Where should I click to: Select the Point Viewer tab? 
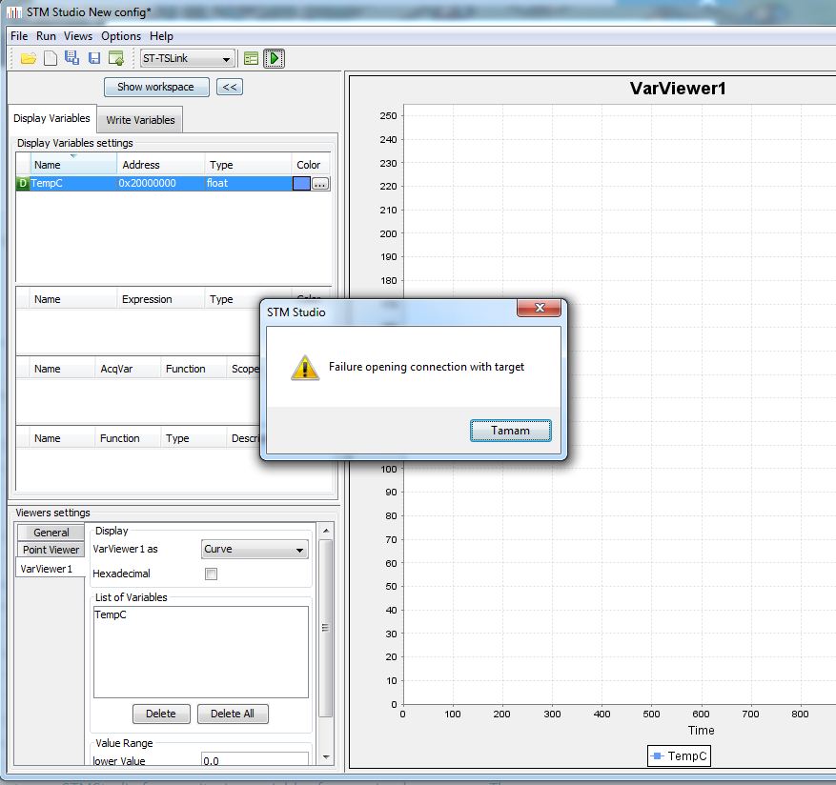pyautogui.click(x=51, y=550)
